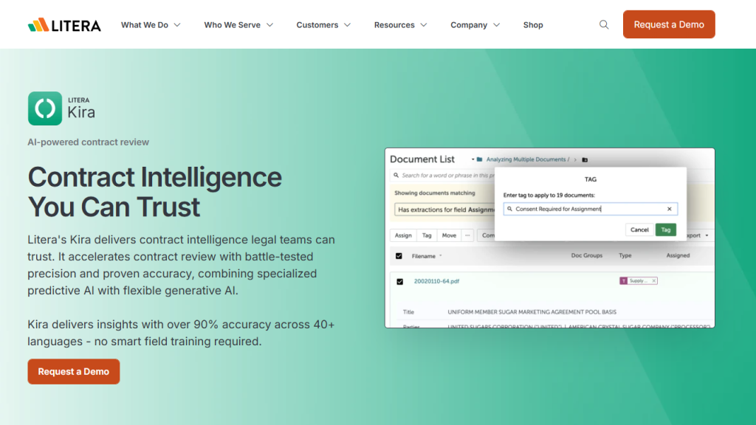Expand the Company navigation menu
This screenshot has width=756, height=425.
click(x=475, y=25)
